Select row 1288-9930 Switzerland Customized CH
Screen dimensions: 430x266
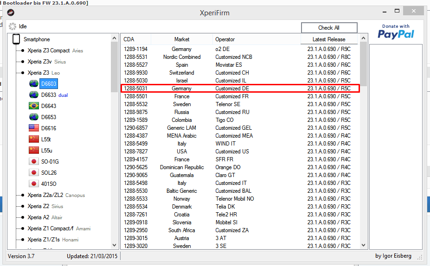pos(240,73)
